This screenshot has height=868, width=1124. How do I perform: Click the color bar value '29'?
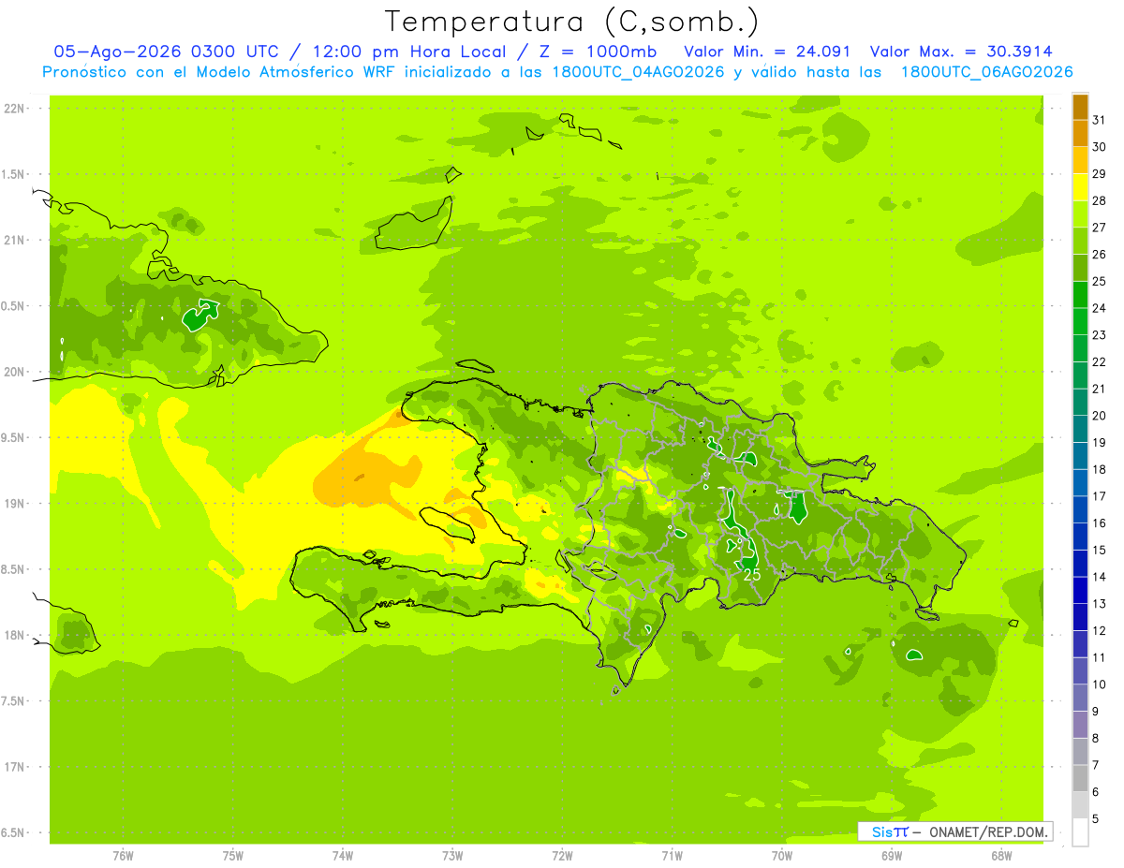click(x=1100, y=173)
